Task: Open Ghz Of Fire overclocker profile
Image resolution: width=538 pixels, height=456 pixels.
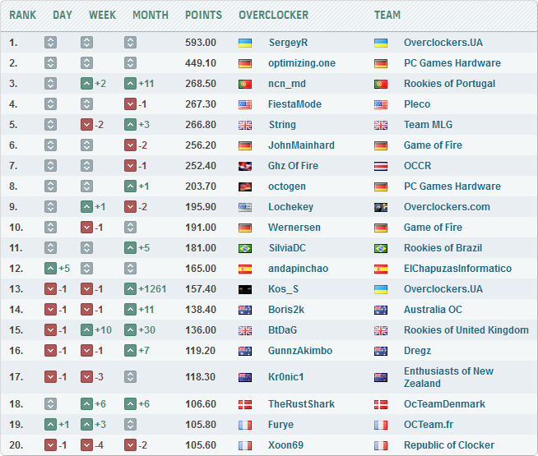Action: (x=293, y=166)
